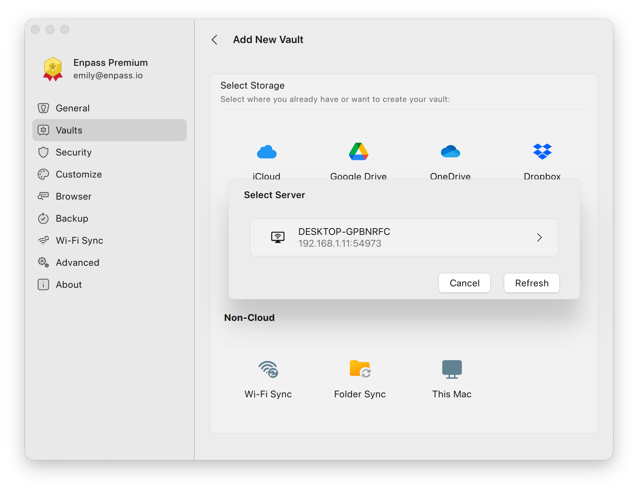
Task: Click the Wi-Fi Sync sidebar icon
Action: click(43, 240)
